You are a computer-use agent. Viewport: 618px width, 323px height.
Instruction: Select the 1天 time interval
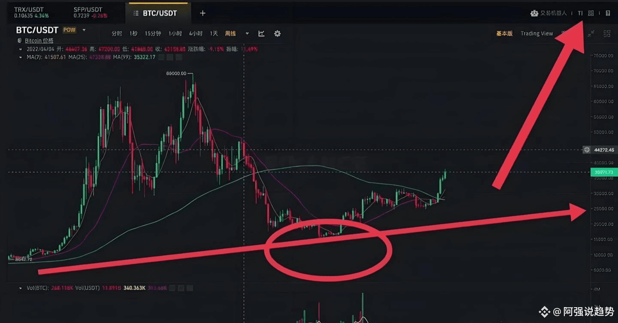214,33
